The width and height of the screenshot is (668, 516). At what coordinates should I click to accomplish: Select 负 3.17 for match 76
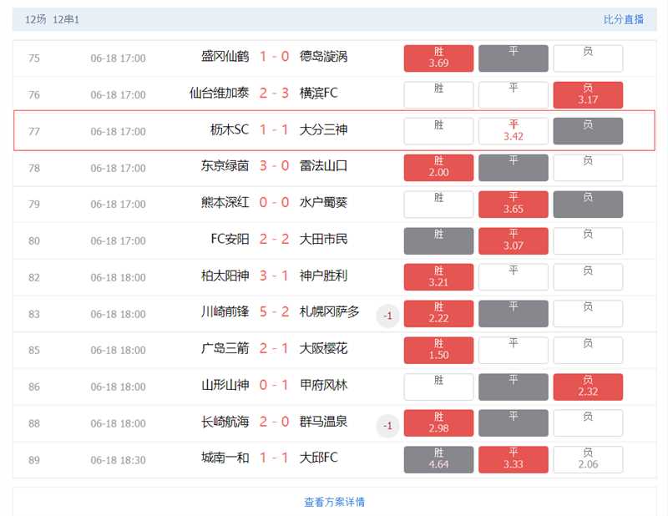(x=588, y=94)
